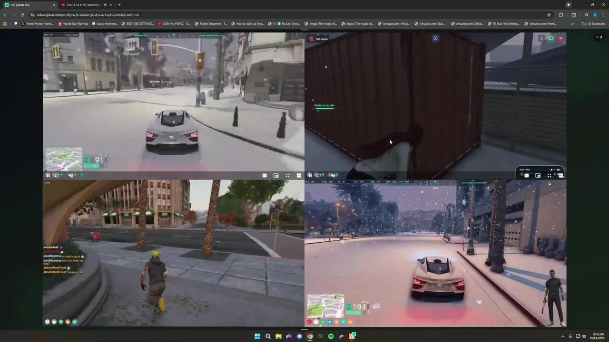609x342 pixels.
Task: Close the top-right stream panel
Action: pos(560,38)
